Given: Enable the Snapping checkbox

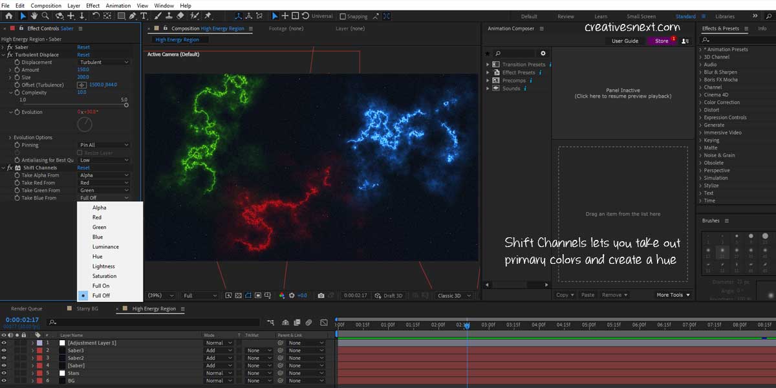Looking at the screenshot, I should tap(343, 16).
